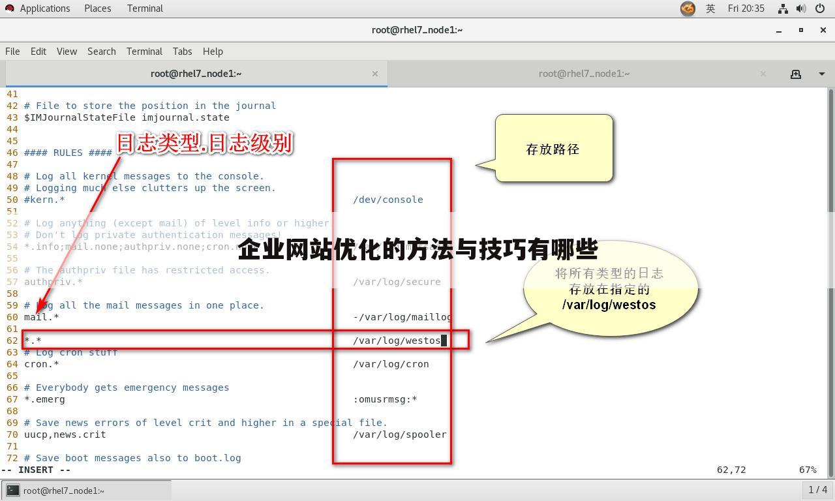Viewport: 835px width, 501px height.
Task: Switch to the second root@rhel7_node1 tab
Action: 584,74
